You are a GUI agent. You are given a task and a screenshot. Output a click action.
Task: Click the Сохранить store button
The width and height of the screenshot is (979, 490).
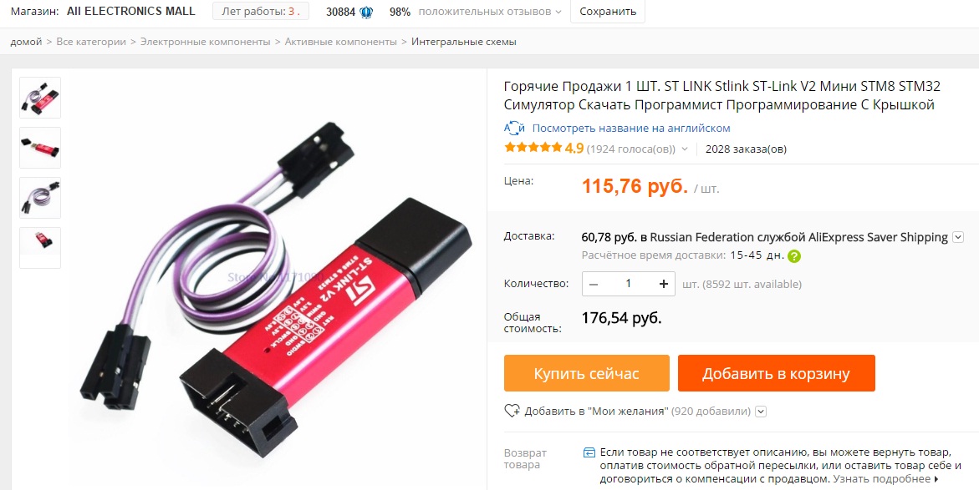tap(608, 11)
